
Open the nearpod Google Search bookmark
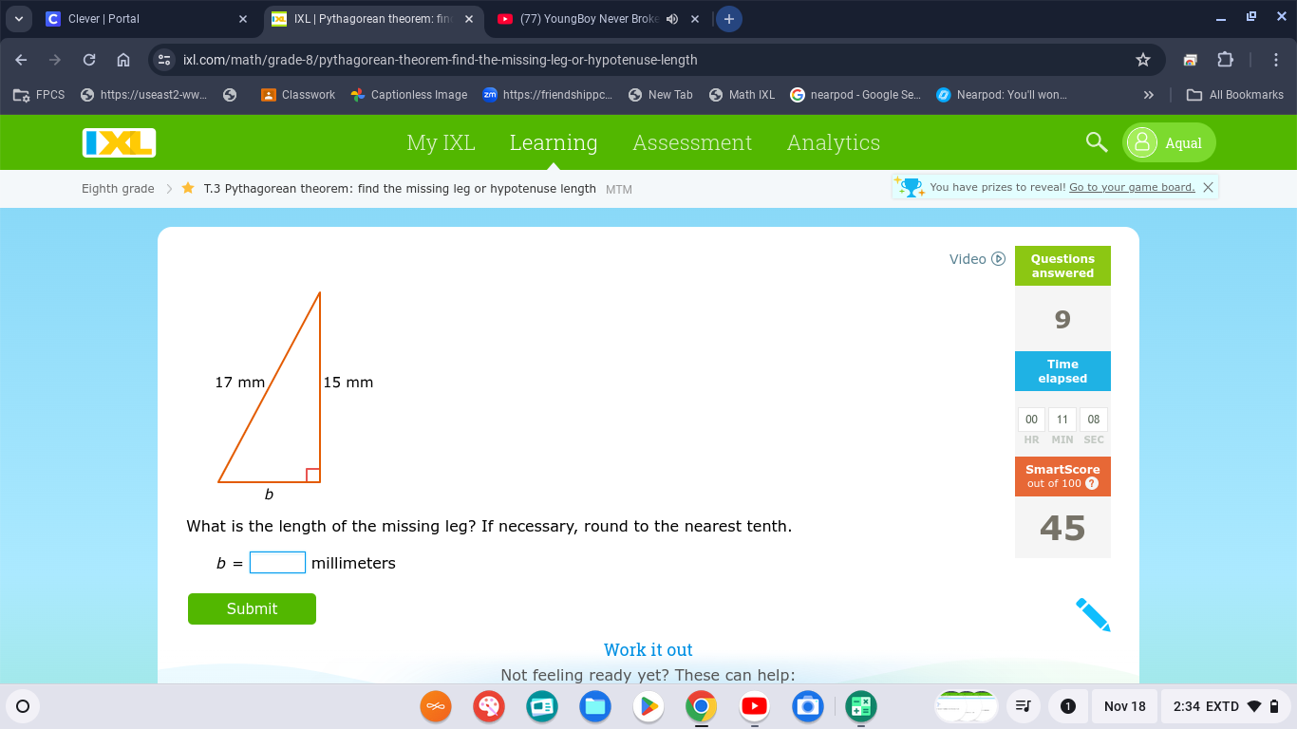(x=855, y=95)
